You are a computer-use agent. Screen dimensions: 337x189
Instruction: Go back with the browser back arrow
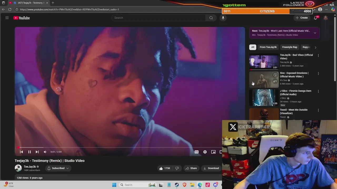[3, 9]
